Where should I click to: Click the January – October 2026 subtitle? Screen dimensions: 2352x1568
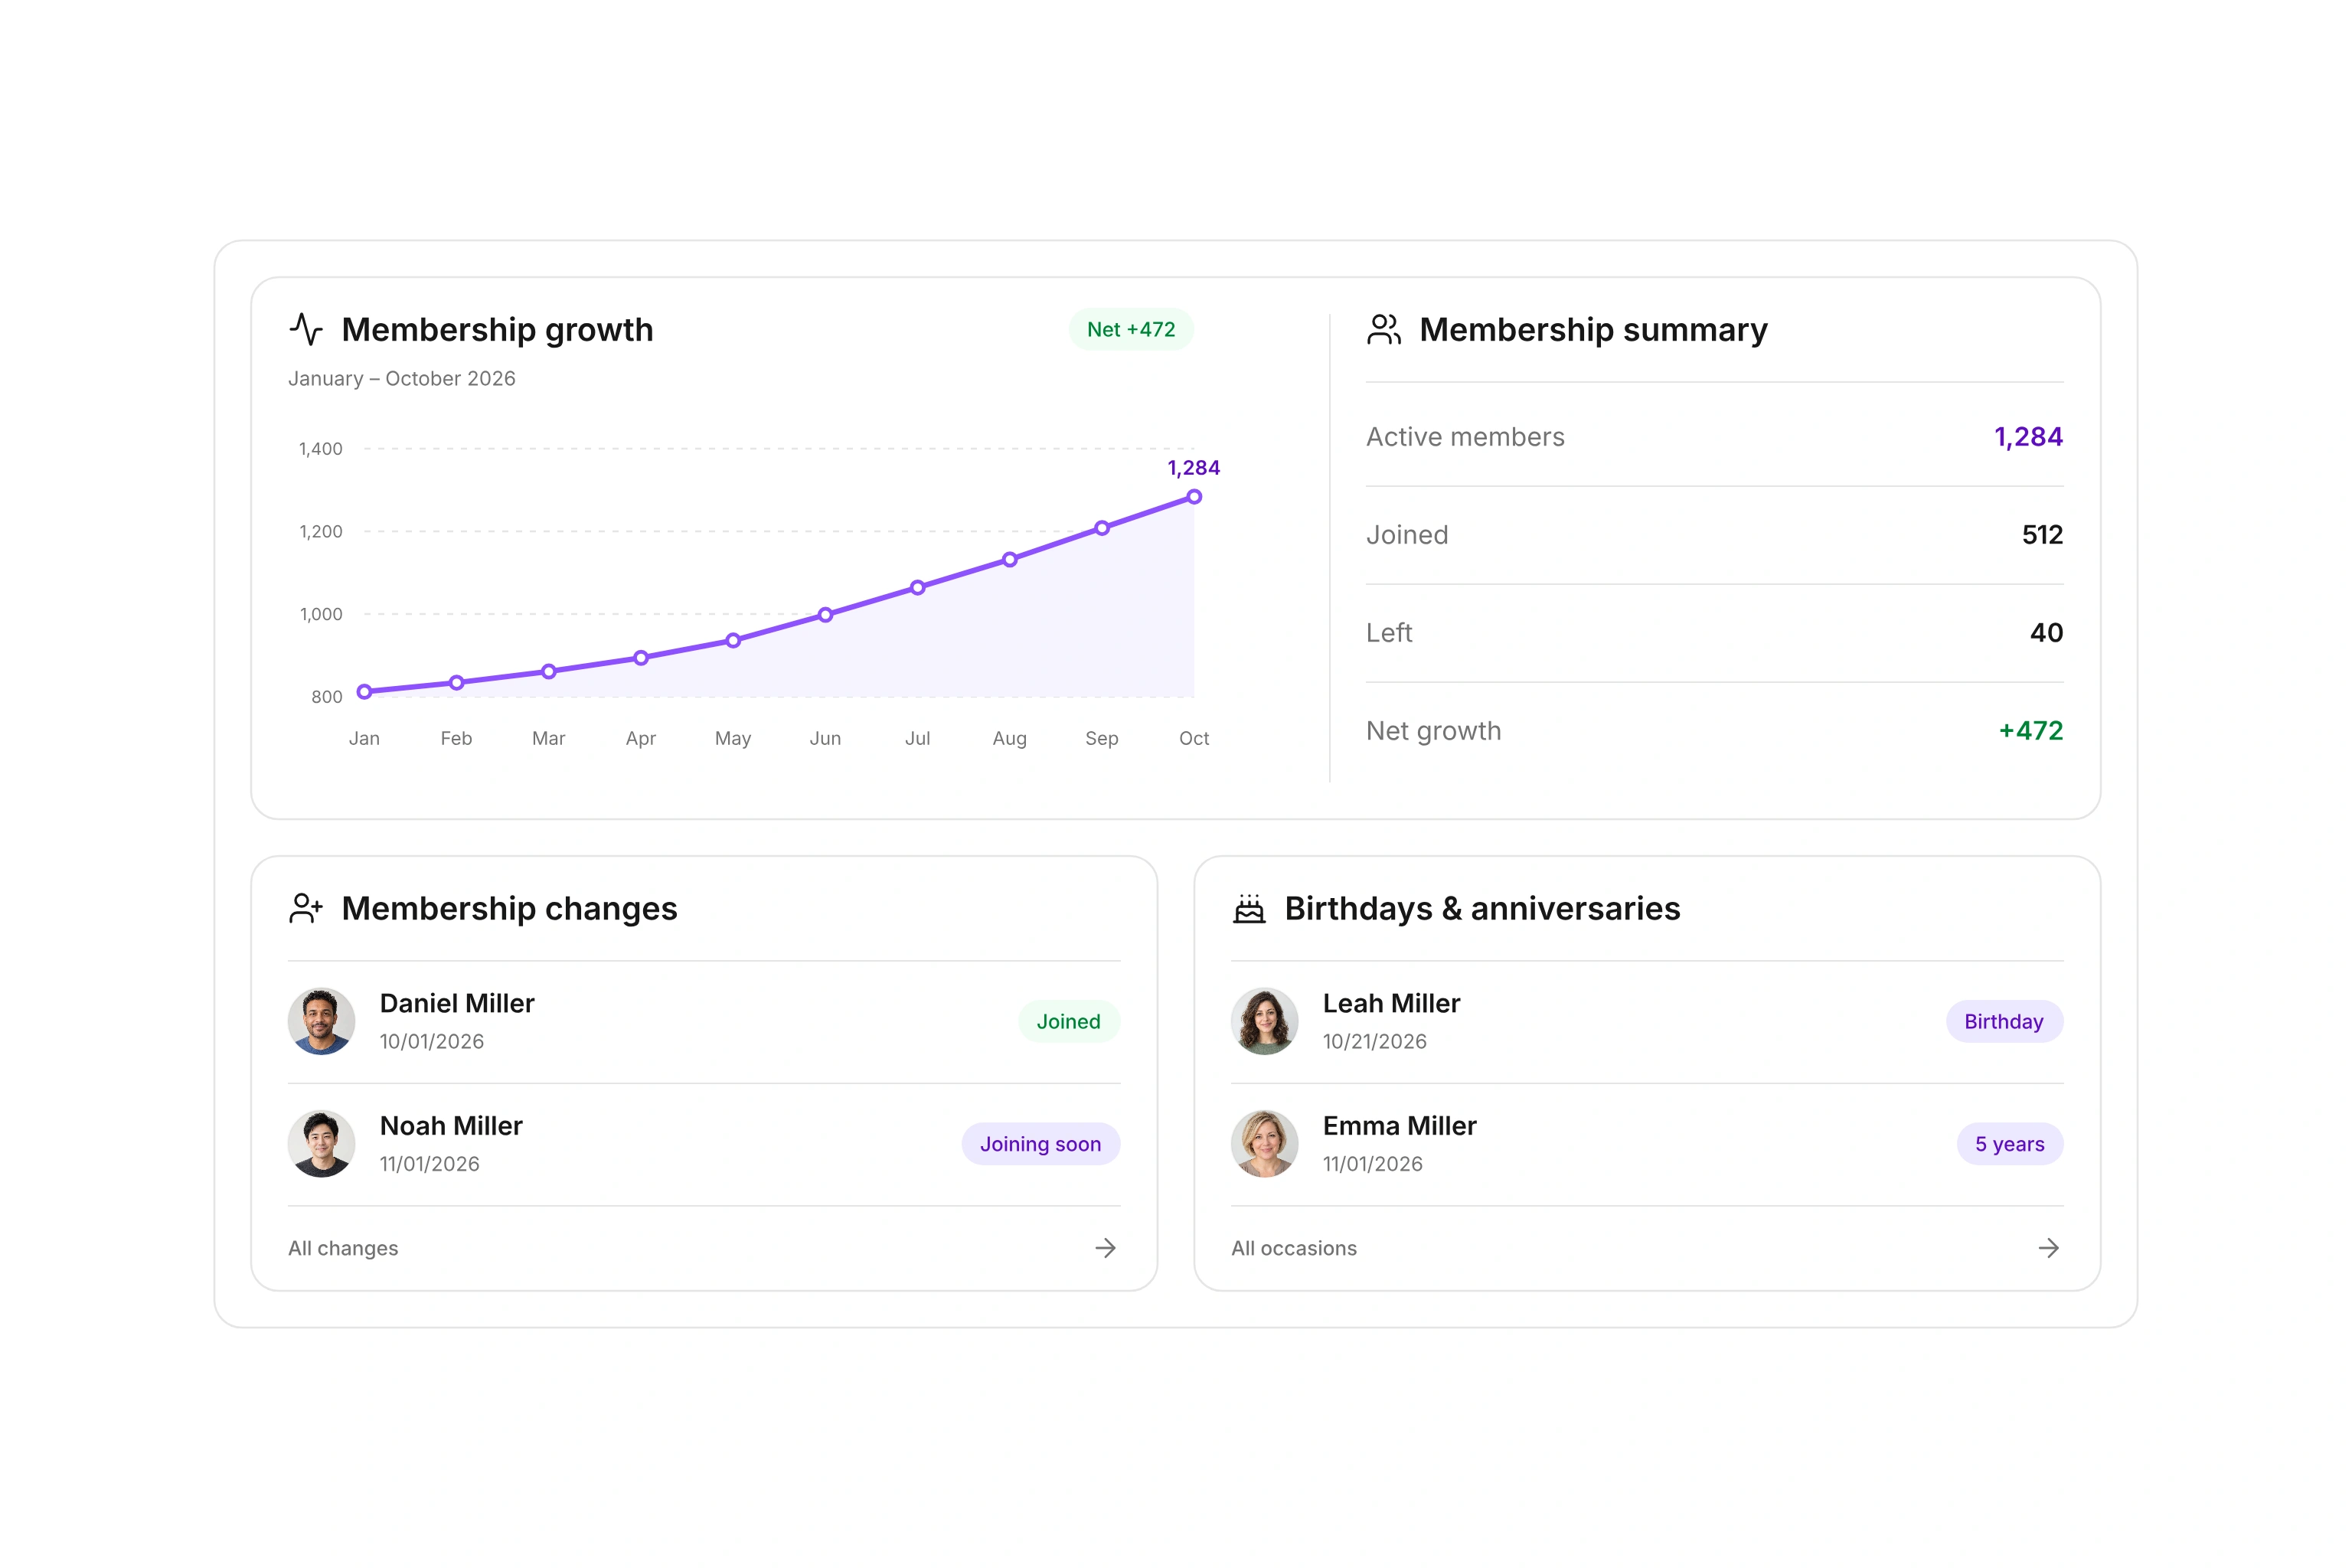[x=402, y=379]
